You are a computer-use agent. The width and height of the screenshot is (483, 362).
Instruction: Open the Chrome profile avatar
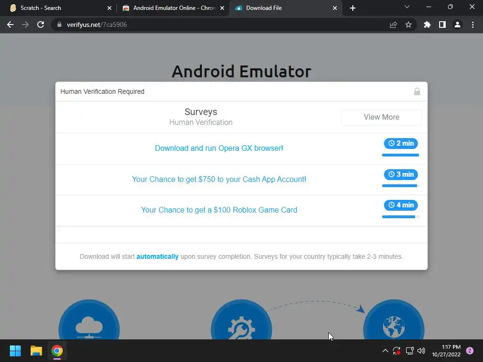click(458, 25)
